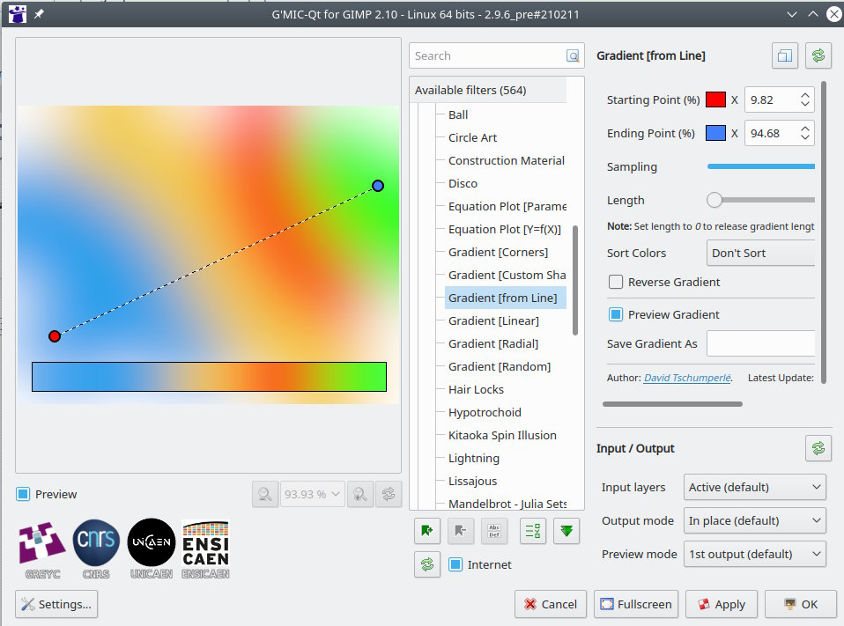Viewport: 844px width, 626px height.
Task: Open the CNRS logo
Action: coord(96,549)
